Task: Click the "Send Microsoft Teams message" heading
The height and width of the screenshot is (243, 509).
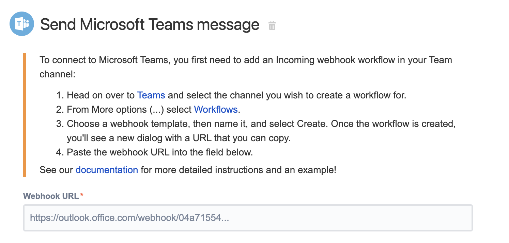Action: [x=150, y=24]
